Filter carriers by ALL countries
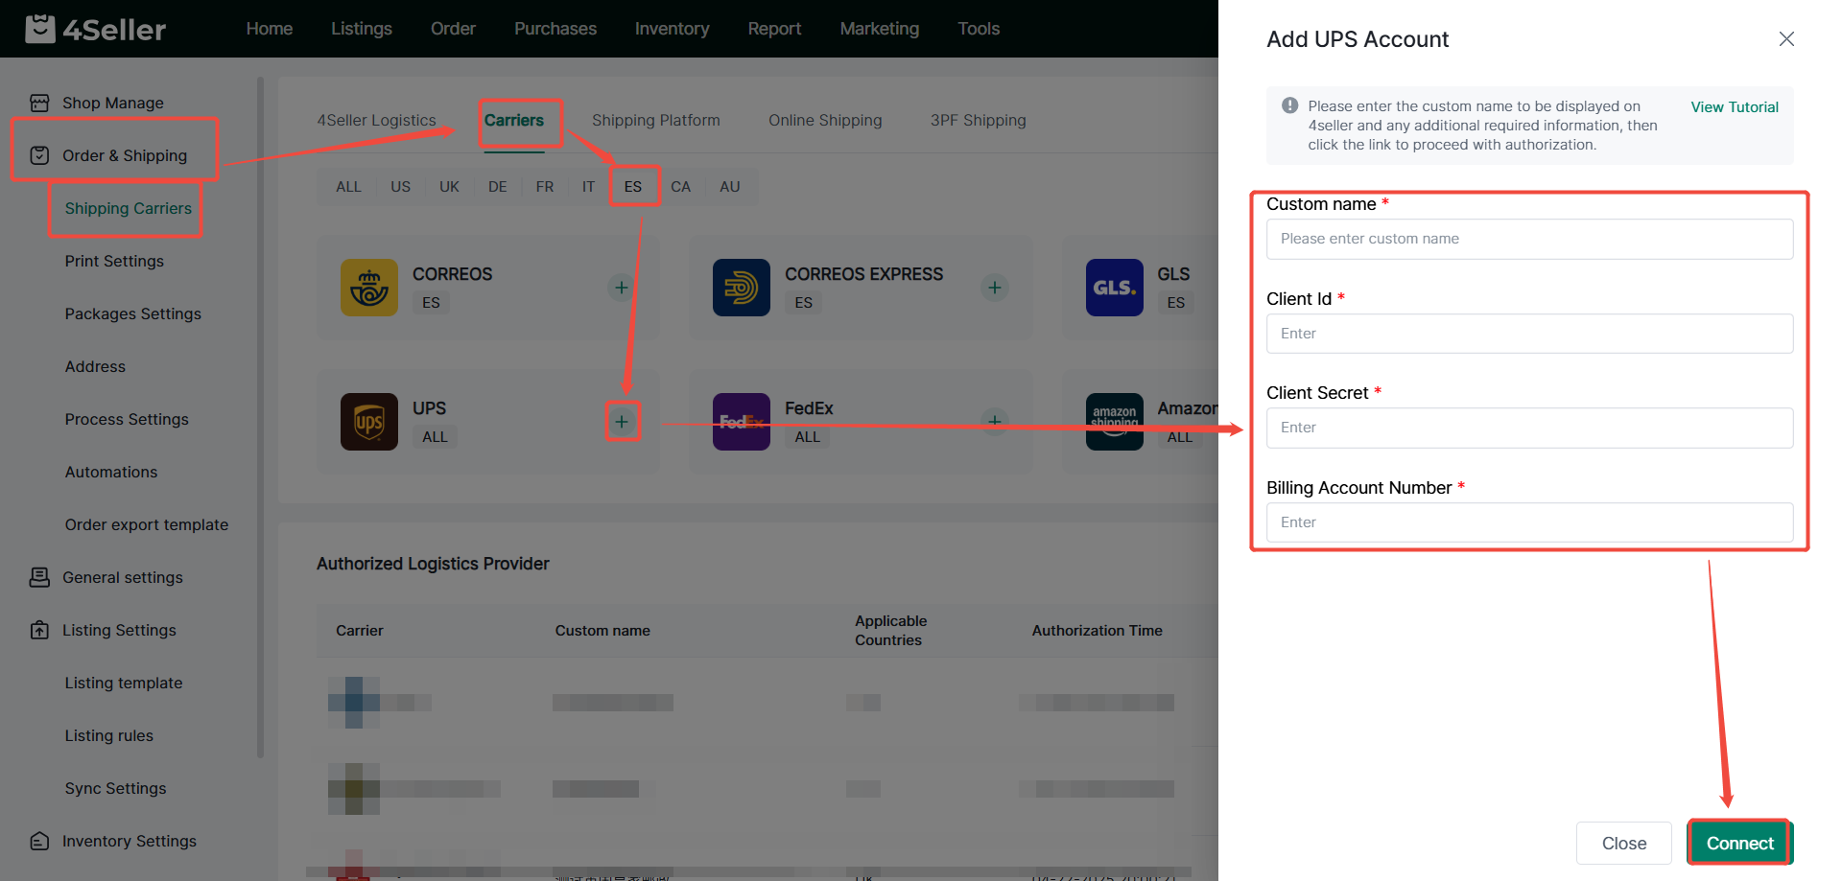Screen dimensions: 1842x881 (349, 187)
